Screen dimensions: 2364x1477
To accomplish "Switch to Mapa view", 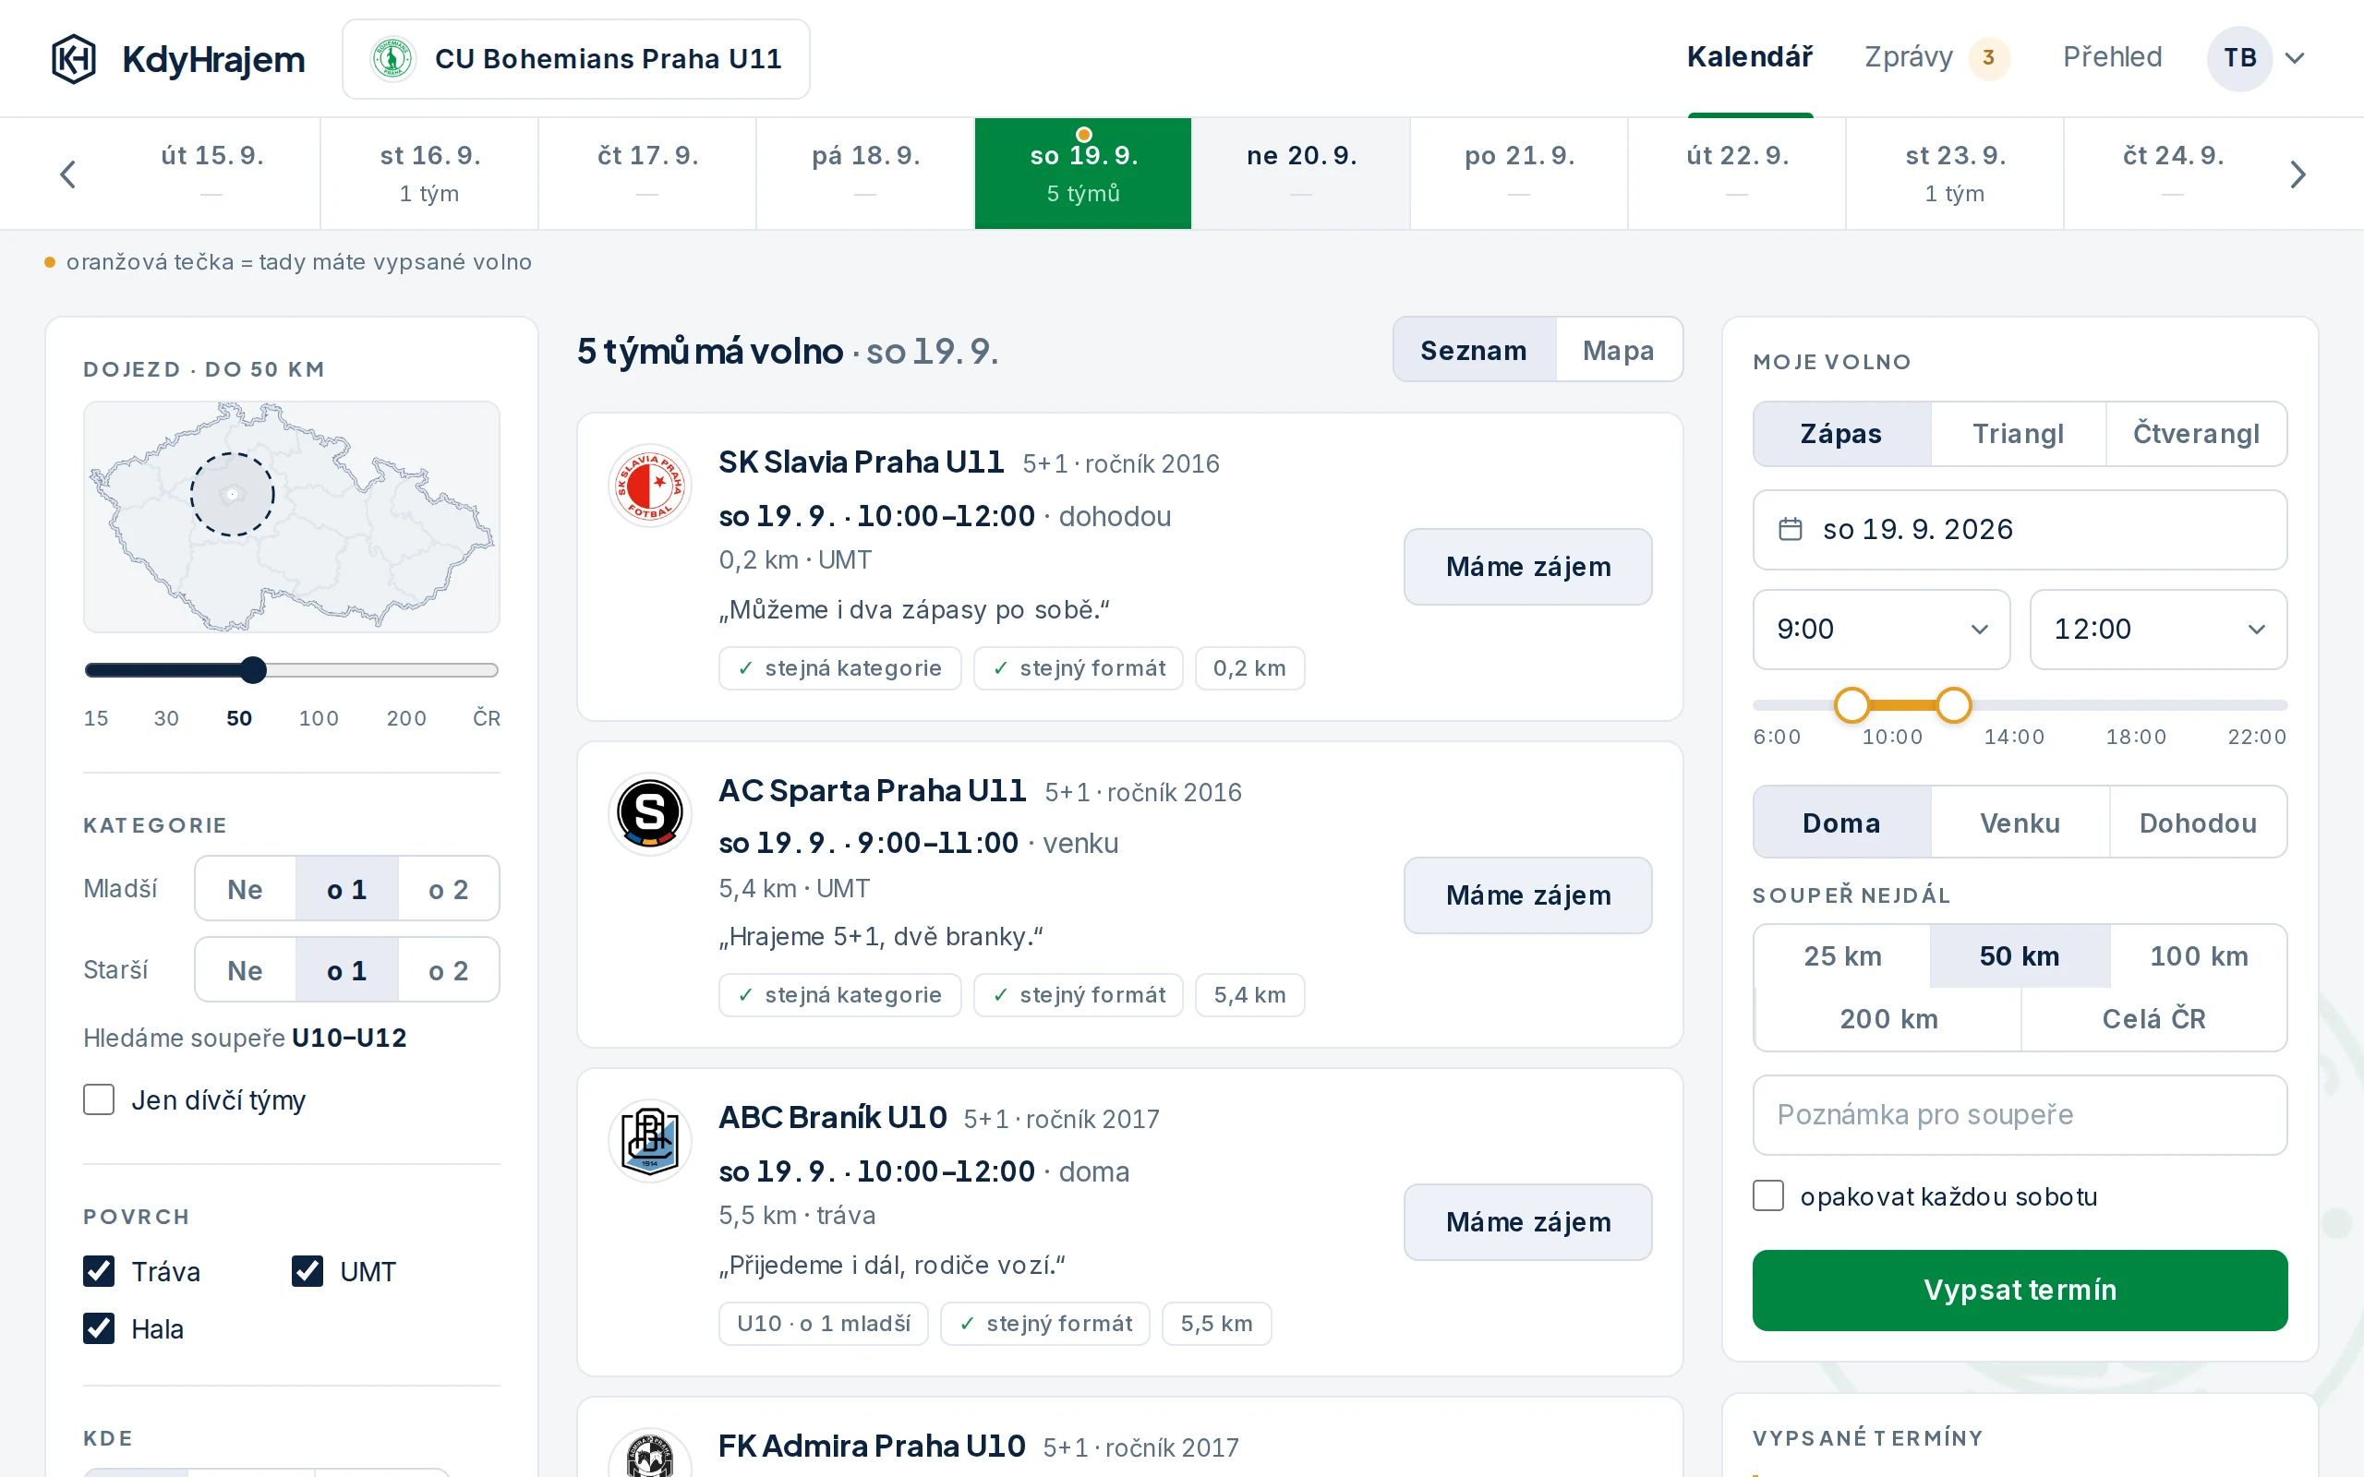I will [1619, 350].
